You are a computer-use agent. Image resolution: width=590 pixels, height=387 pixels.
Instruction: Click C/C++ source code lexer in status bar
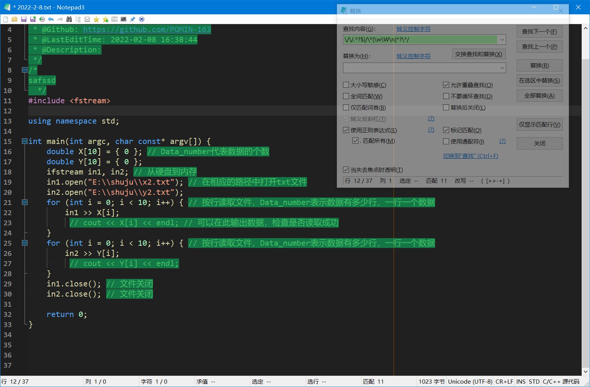tap(561, 382)
